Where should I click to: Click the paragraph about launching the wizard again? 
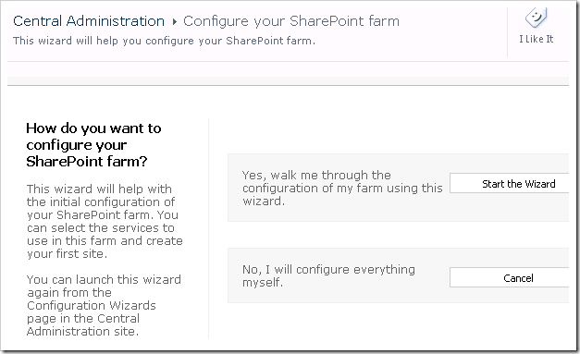104,305
